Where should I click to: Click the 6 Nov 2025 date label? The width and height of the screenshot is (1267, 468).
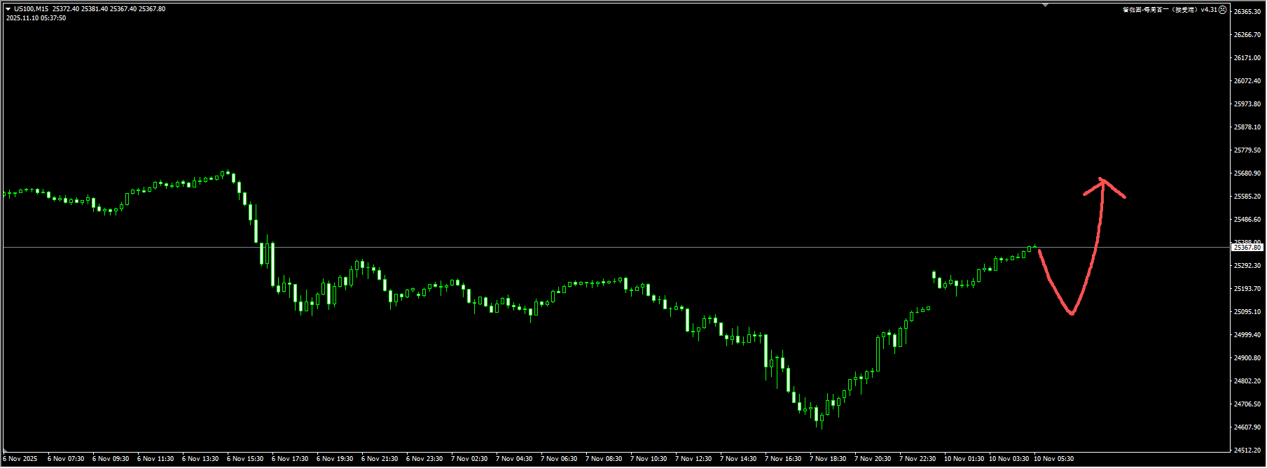coord(21,459)
